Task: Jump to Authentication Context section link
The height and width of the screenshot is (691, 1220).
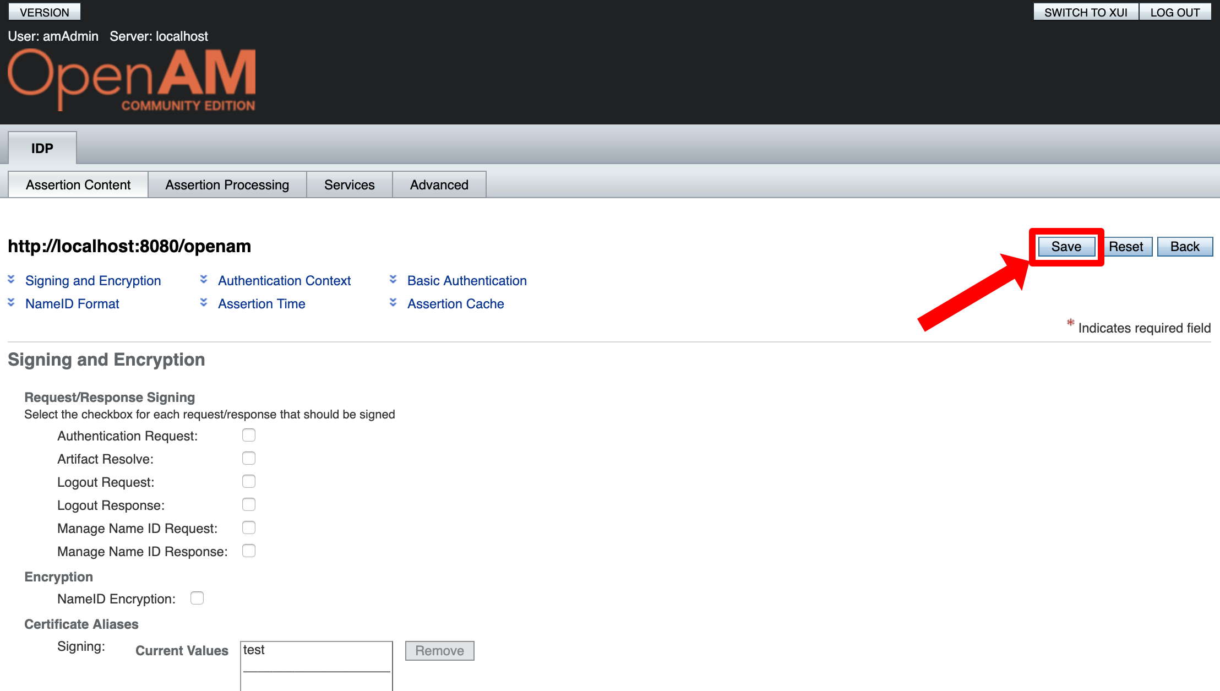Action: [x=284, y=281]
